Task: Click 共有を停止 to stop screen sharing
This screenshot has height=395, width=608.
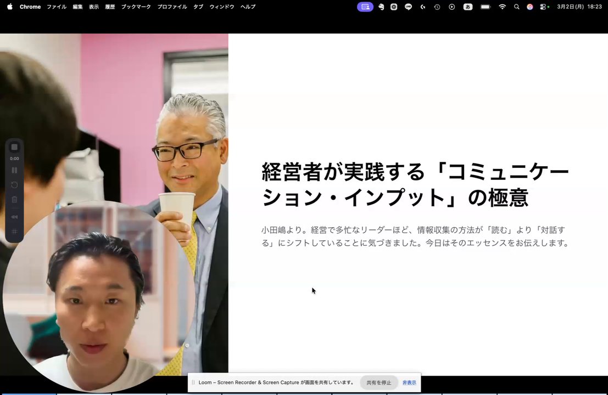Action: pos(379,382)
